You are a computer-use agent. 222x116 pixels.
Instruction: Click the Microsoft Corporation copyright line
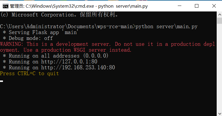[59, 15]
